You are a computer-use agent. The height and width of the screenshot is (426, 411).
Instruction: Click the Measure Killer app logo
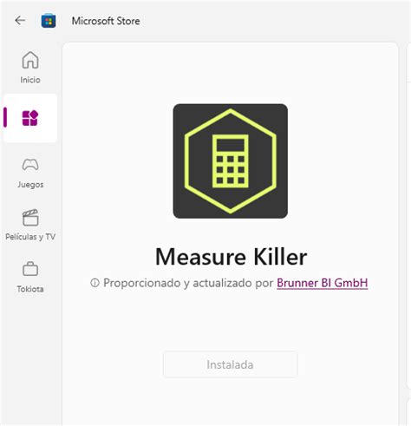point(231,161)
